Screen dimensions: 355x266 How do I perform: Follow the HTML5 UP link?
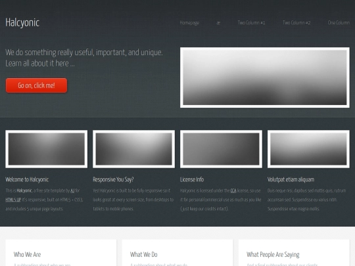(x=13, y=200)
